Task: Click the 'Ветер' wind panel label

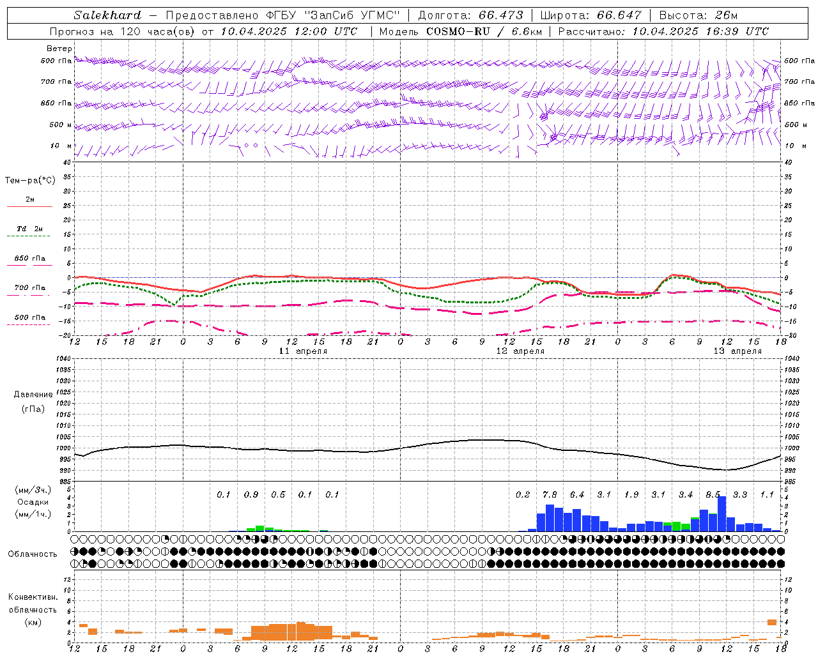Action: click(59, 49)
